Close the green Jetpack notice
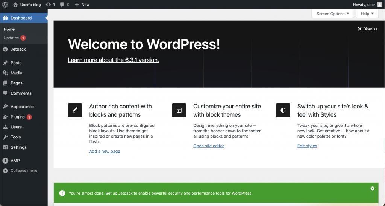 click(373, 188)
